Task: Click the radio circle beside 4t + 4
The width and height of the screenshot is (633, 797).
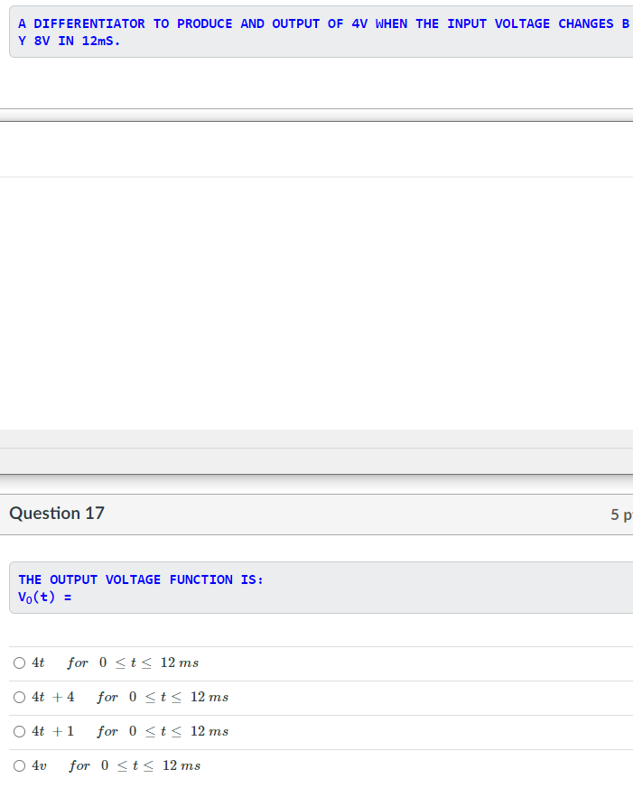Action: (19, 696)
